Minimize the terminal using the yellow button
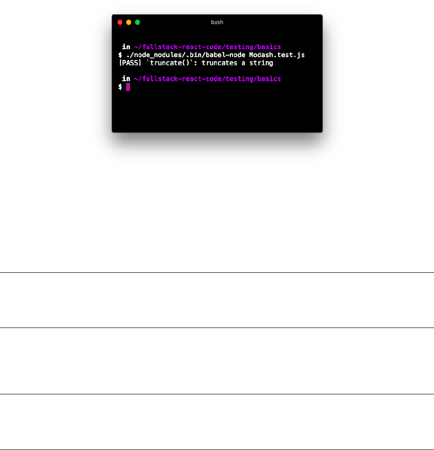 click(129, 22)
